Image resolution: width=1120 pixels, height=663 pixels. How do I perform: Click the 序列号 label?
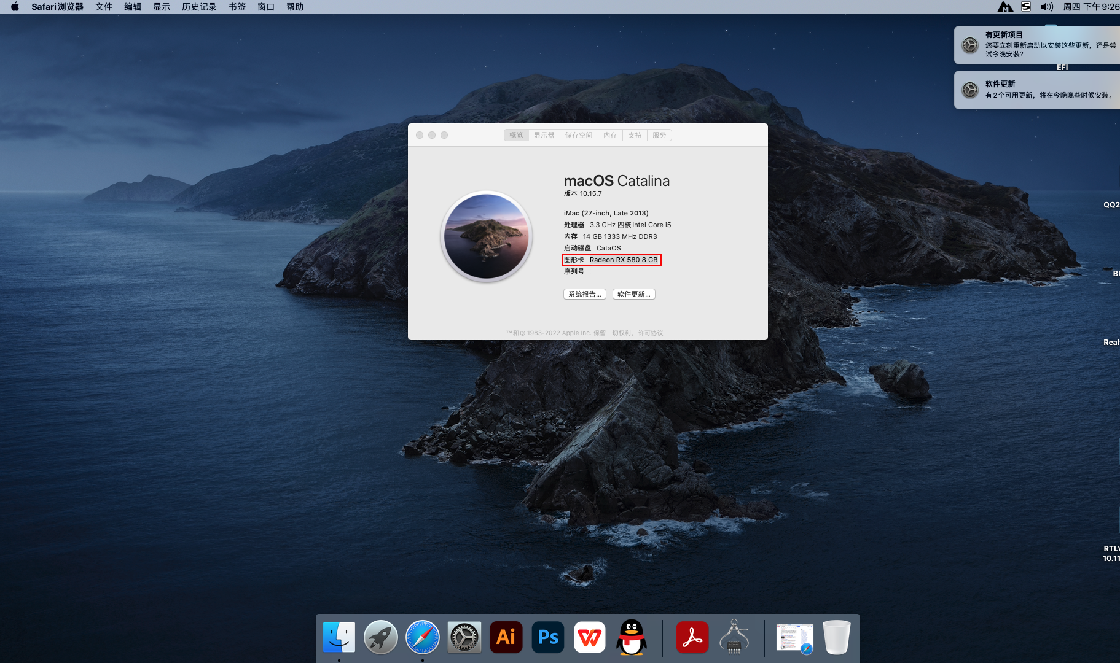pos(574,271)
